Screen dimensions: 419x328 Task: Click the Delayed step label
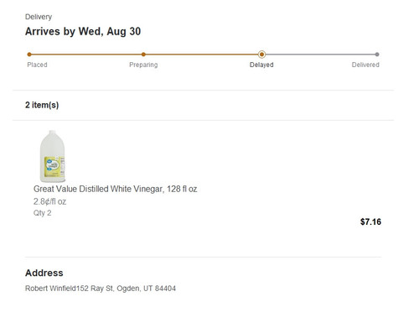click(261, 65)
